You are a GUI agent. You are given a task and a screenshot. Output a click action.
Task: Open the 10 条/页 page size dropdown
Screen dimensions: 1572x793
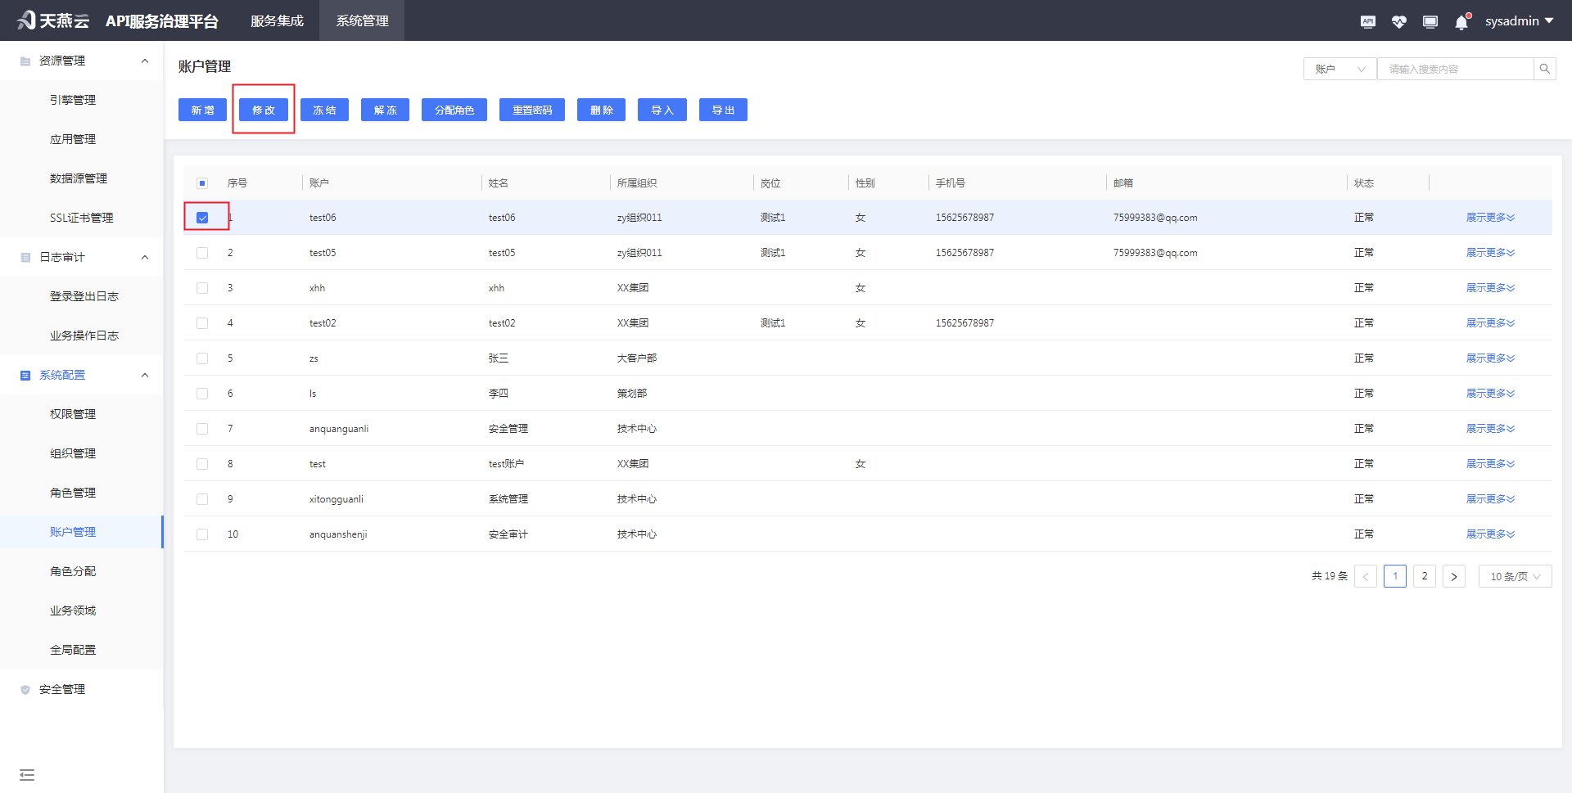(x=1515, y=576)
